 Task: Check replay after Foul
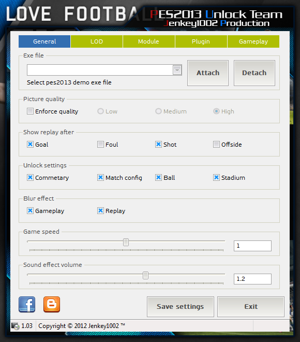100,145
